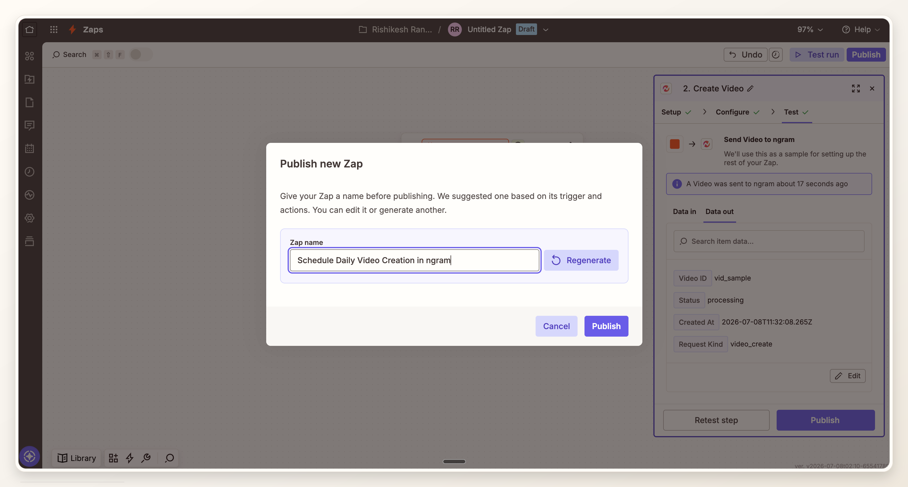Viewport: 908px width, 487px height.
Task: Click Publish at bottom of side panel
Action: click(825, 420)
